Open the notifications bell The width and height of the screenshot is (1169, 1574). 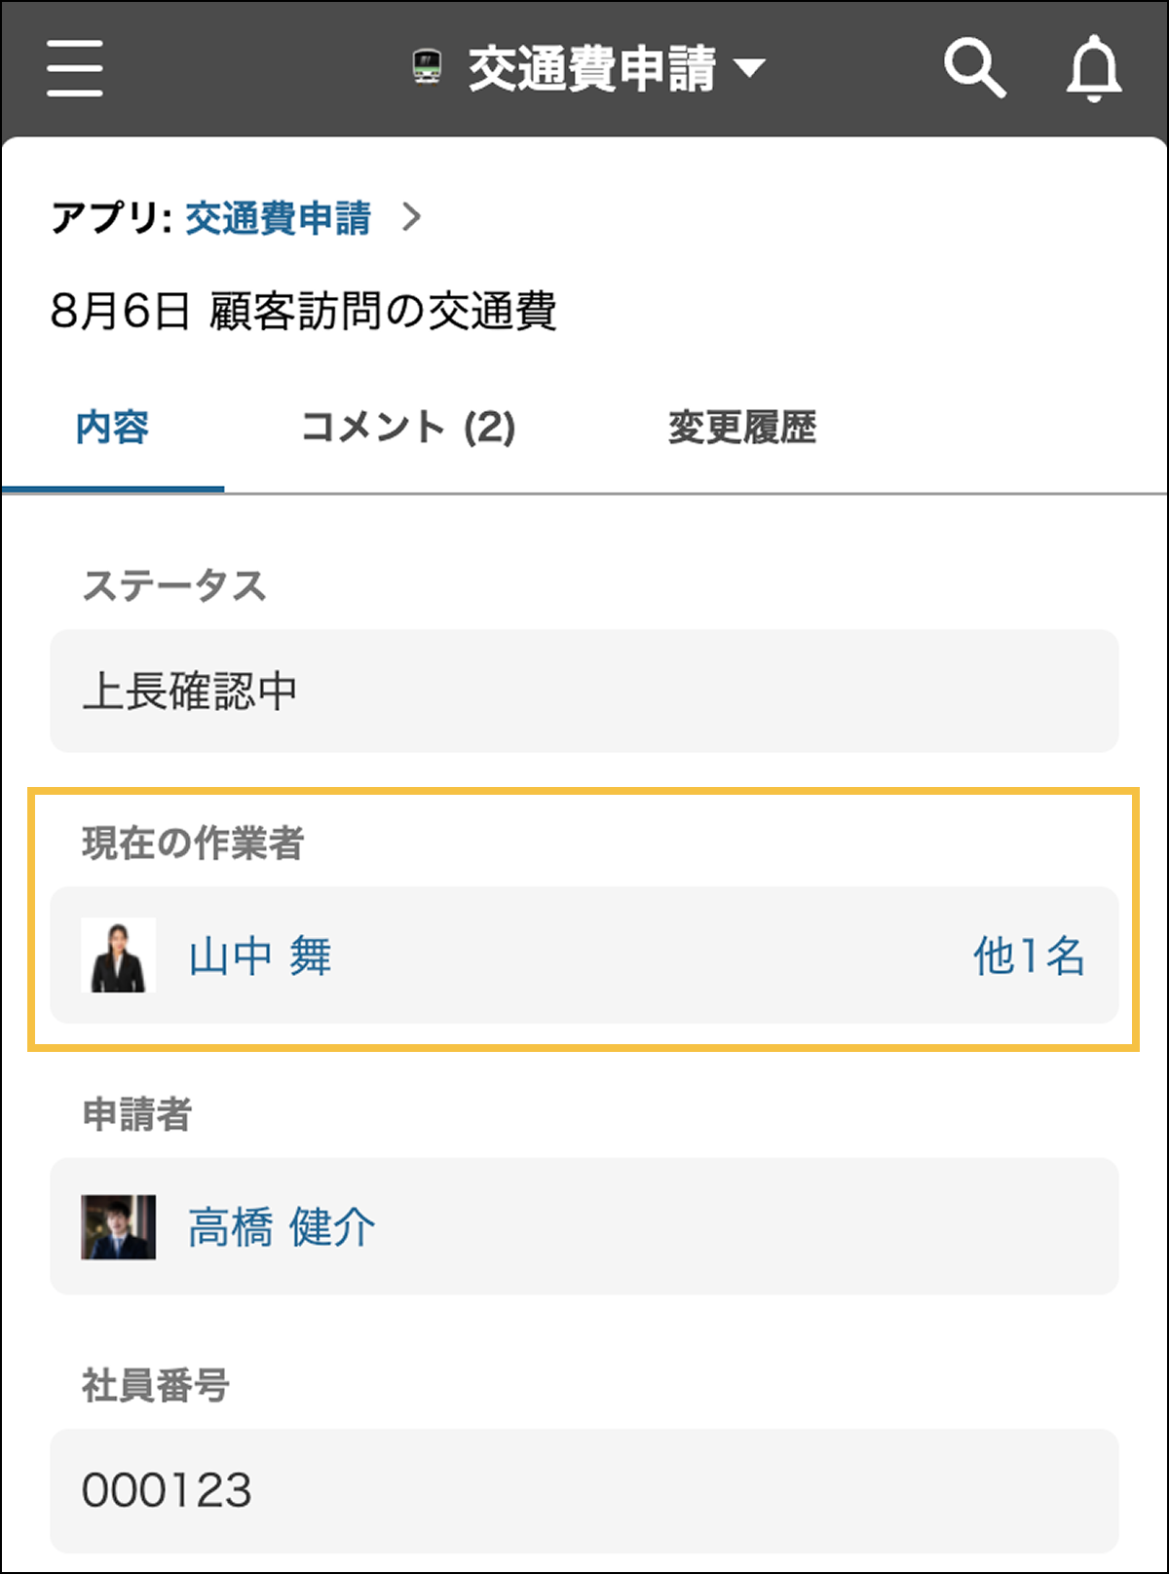[1093, 68]
